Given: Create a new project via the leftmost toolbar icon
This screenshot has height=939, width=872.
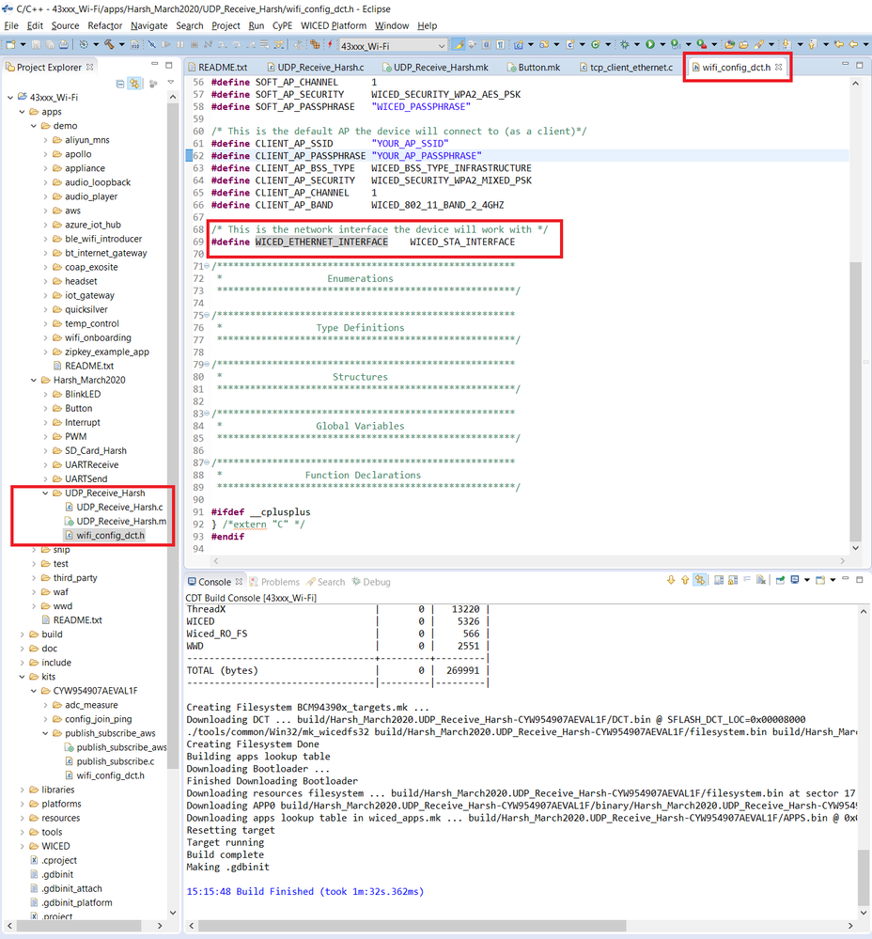Looking at the screenshot, I should click(11, 43).
